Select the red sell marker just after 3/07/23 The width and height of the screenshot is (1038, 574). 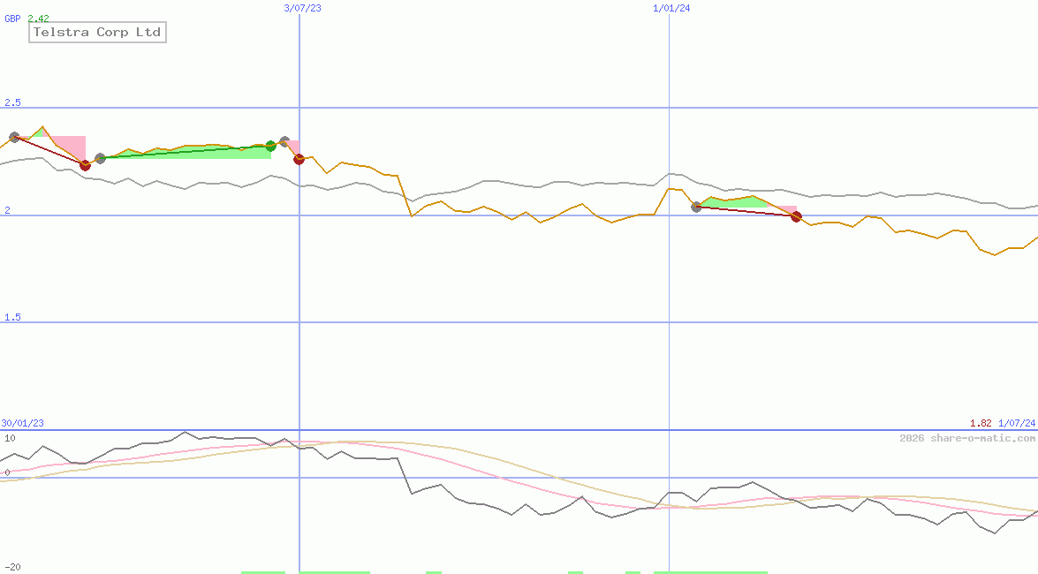tap(299, 160)
